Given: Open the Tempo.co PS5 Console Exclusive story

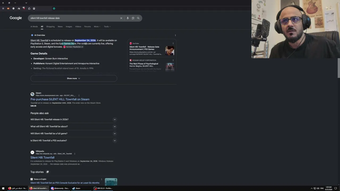Looking at the screenshot, I should [65, 183].
